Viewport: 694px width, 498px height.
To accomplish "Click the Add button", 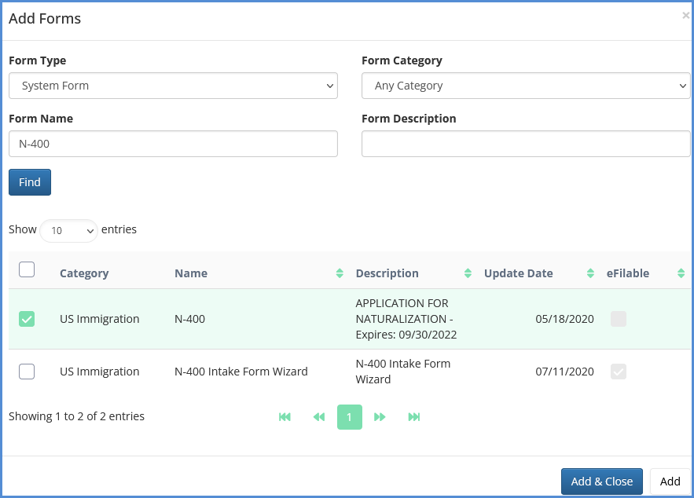I will [670, 482].
